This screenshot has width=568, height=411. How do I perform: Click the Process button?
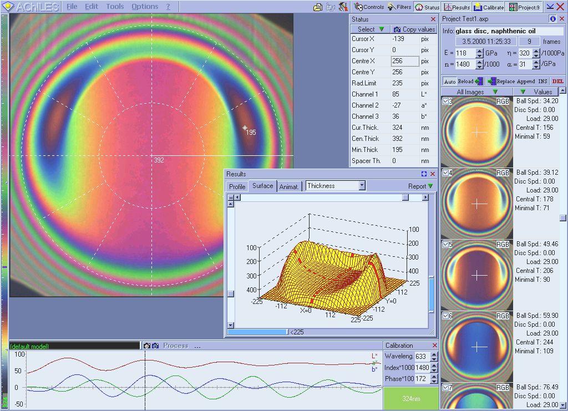(176, 346)
